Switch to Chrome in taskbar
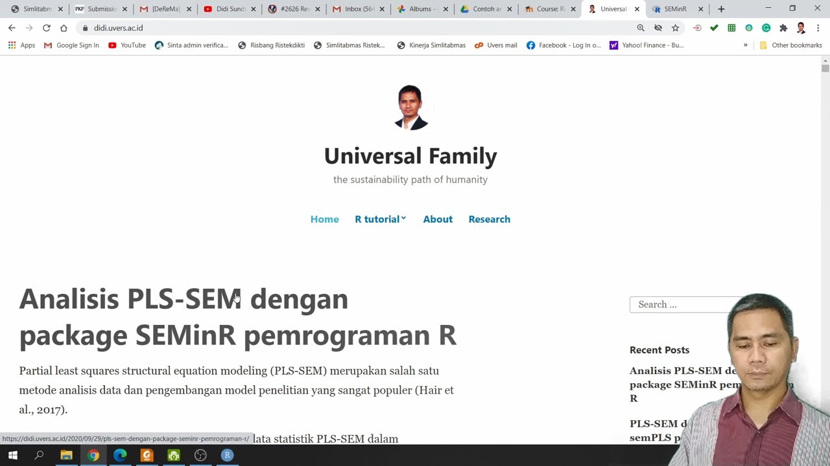 [93, 455]
